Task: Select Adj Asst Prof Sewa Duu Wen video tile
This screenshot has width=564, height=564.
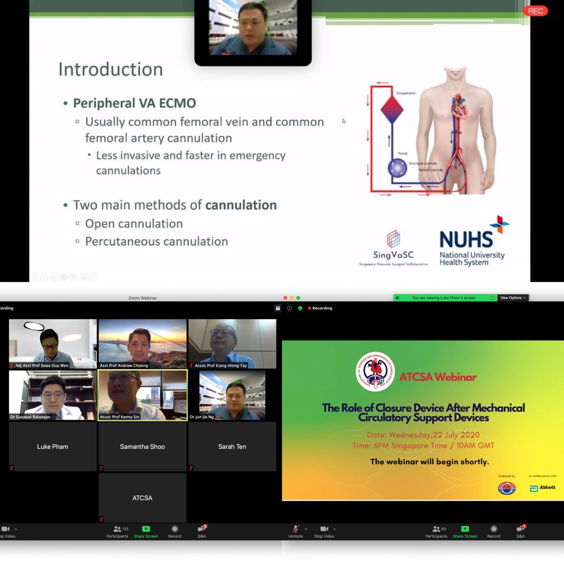Action: tap(53, 344)
